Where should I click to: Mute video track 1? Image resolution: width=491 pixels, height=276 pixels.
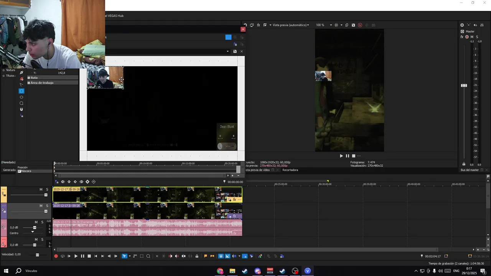[41, 189]
